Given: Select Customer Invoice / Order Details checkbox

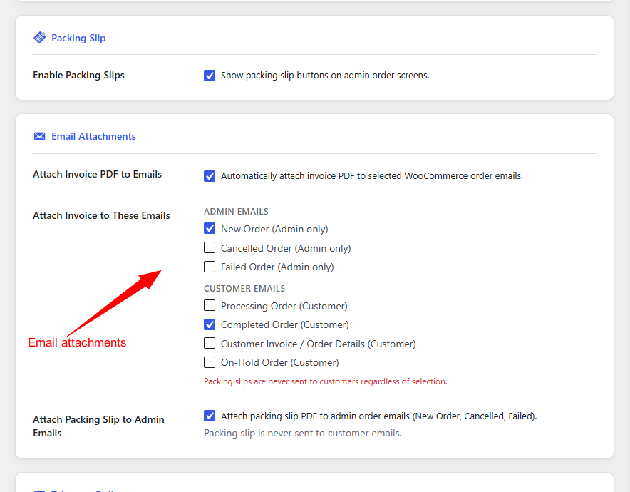Looking at the screenshot, I should 210,343.
